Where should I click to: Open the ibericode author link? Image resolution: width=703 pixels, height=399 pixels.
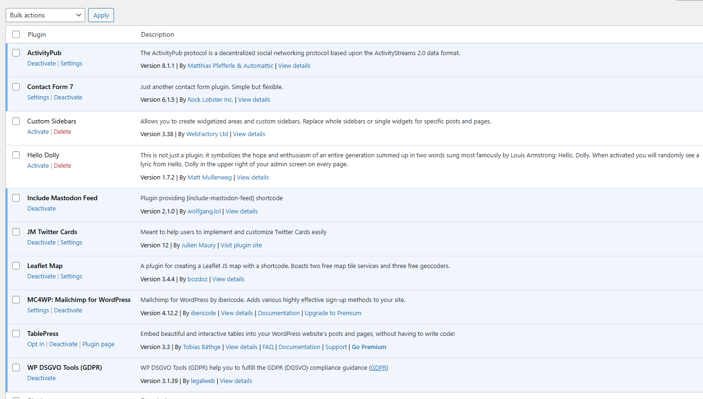pos(204,313)
